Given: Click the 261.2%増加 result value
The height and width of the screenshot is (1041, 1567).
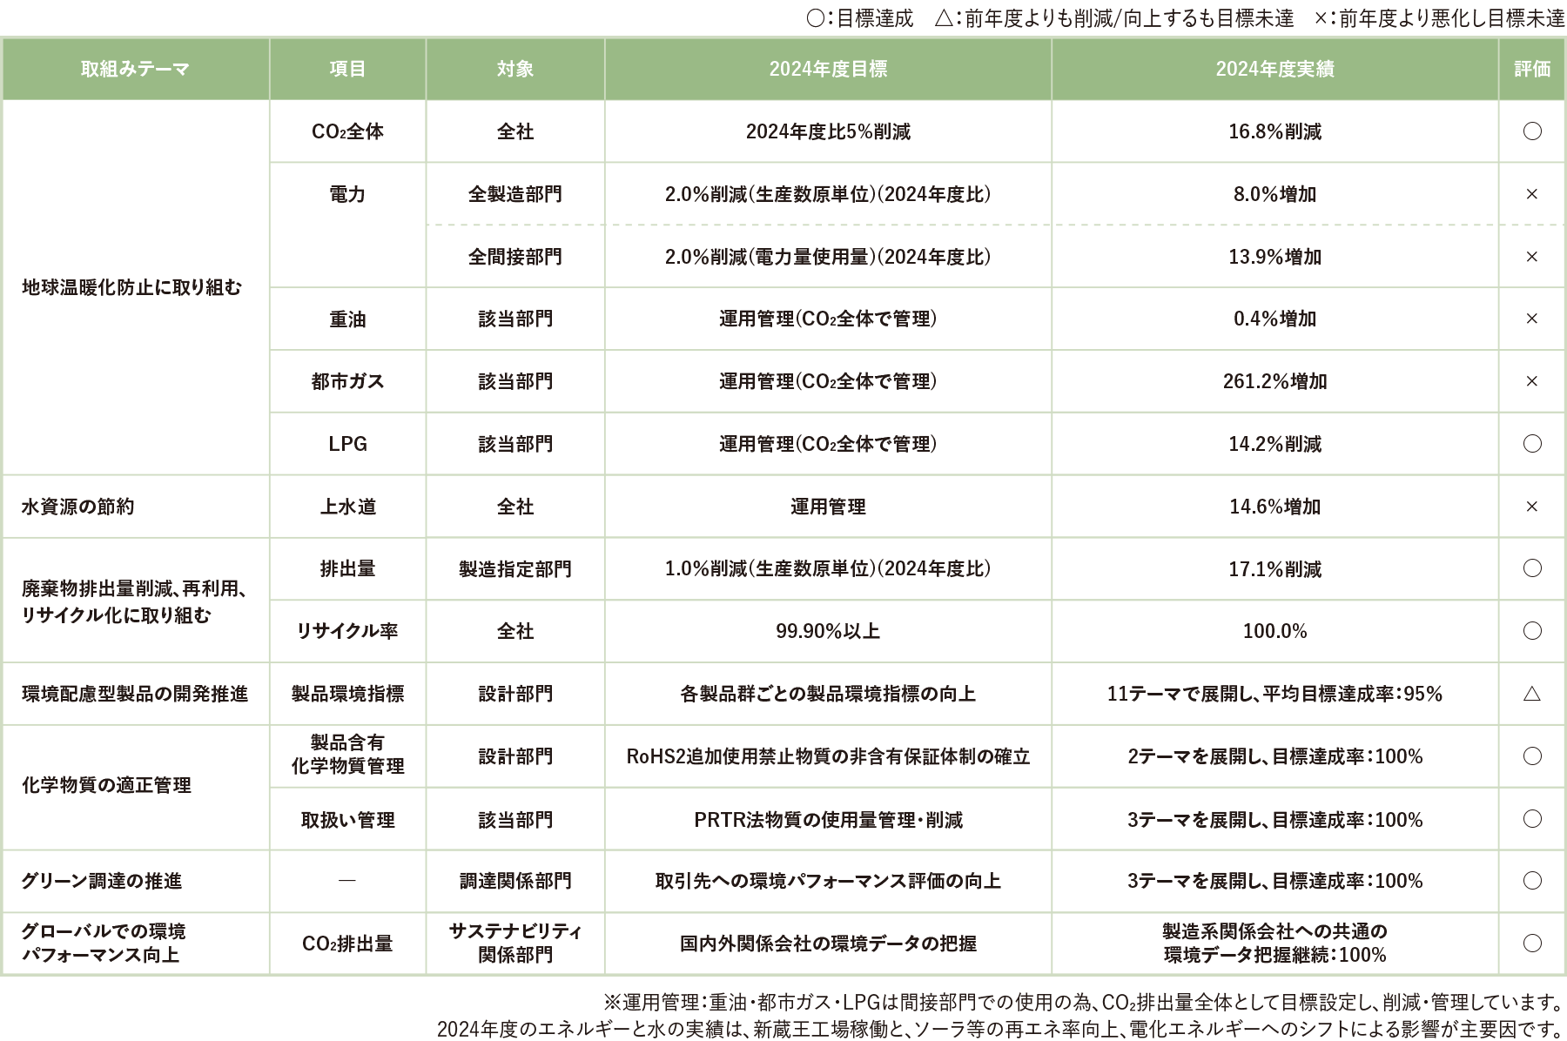Looking at the screenshot, I should coord(1274,380).
